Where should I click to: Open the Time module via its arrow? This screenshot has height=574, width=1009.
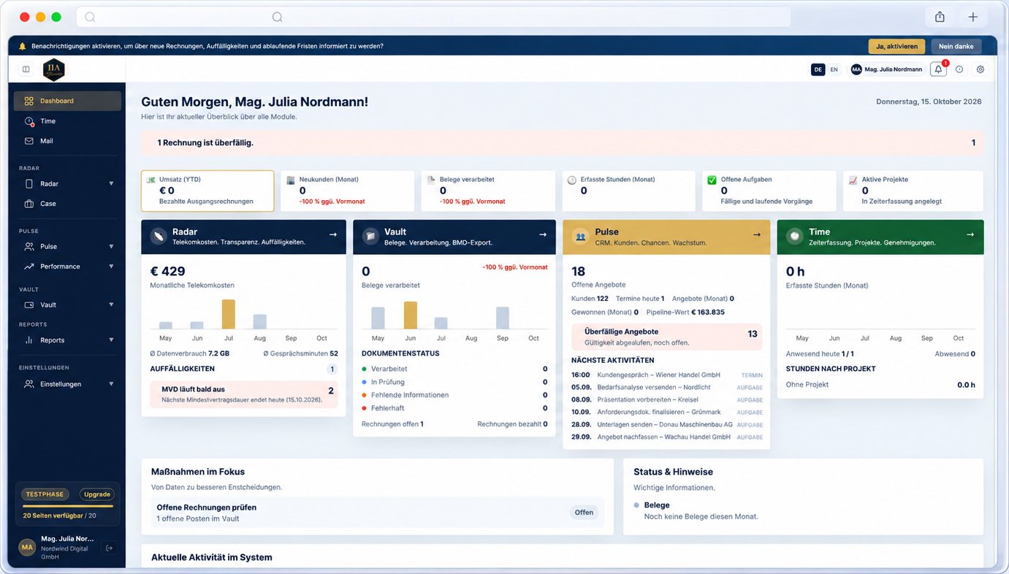point(970,234)
